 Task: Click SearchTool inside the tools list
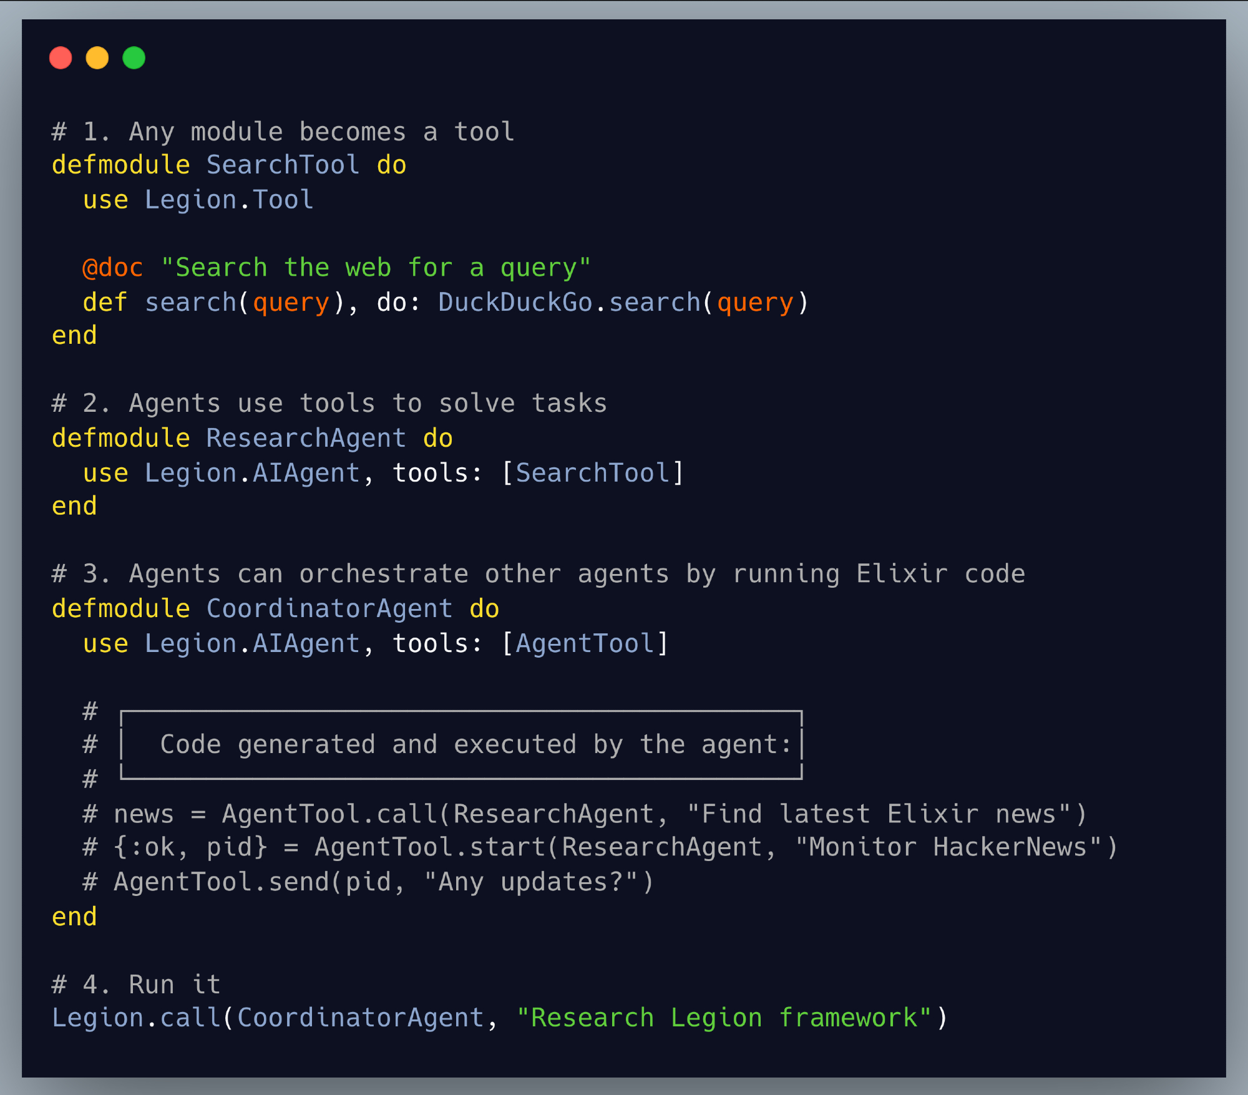pos(592,474)
